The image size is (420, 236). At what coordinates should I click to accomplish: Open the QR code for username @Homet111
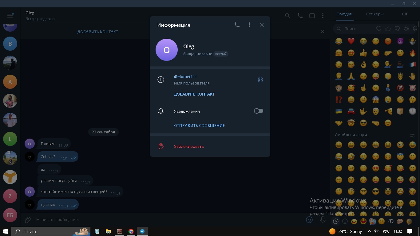260,80
